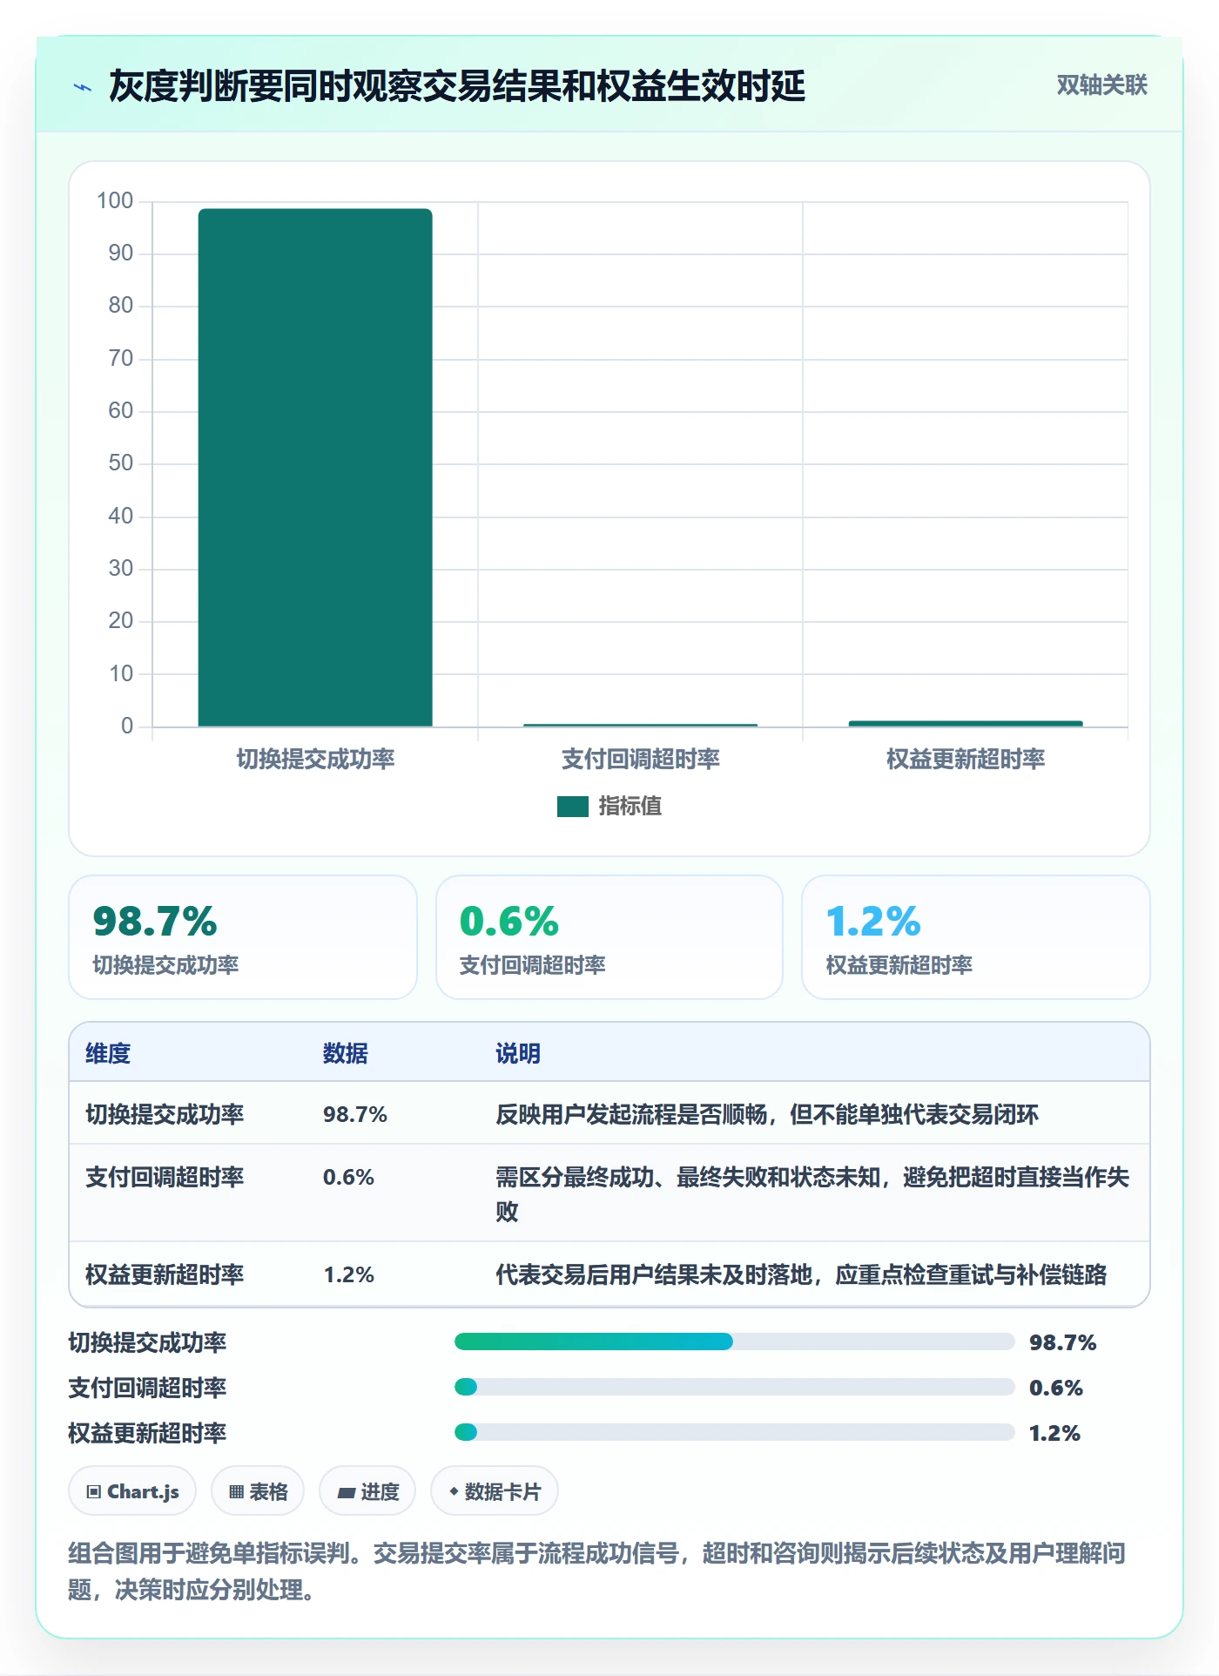
Task: Click the 数据 column header
Action: (346, 1053)
